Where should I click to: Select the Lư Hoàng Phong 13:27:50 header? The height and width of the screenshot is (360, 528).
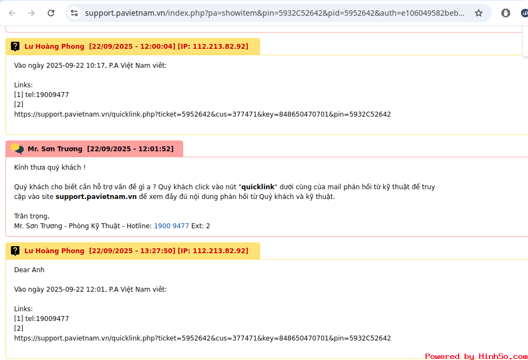tap(136, 251)
